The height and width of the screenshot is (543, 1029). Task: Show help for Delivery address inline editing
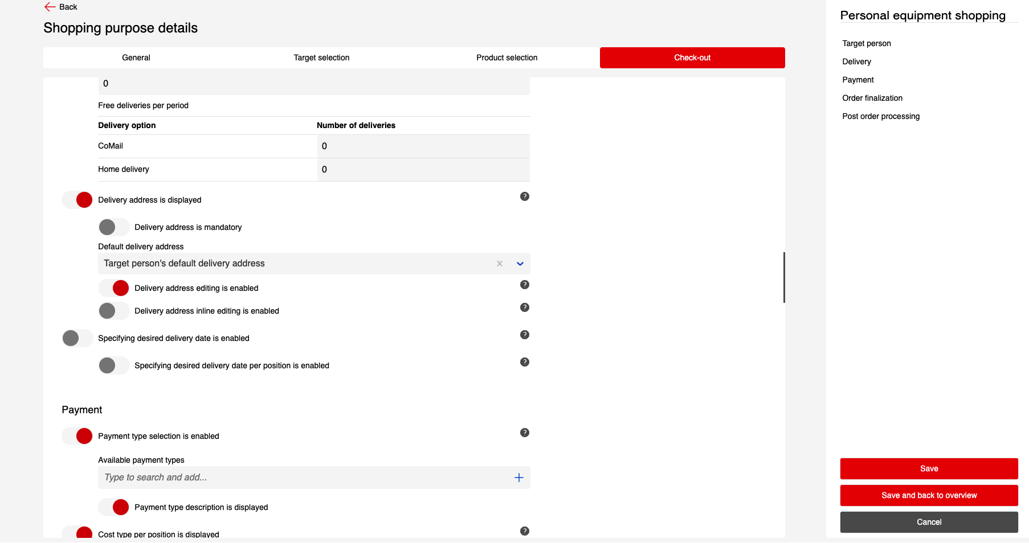click(x=524, y=307)
